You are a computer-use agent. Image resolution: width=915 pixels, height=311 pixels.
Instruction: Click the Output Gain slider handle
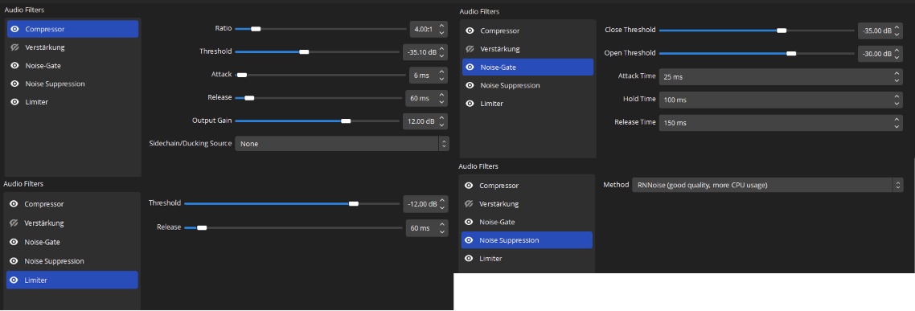click(346, 121)
